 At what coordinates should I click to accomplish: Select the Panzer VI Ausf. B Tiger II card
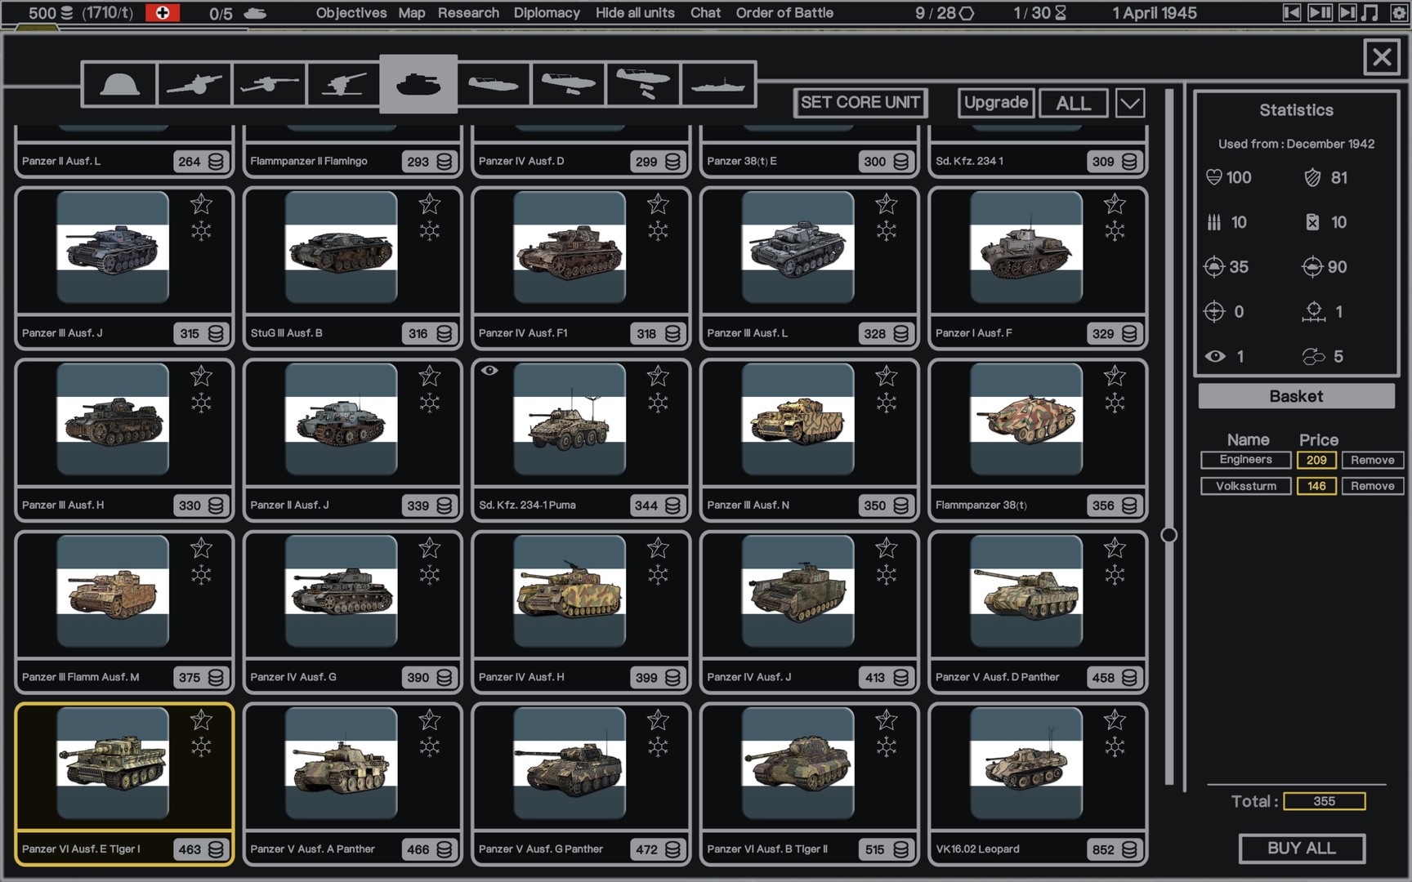[x=809, y=783]
